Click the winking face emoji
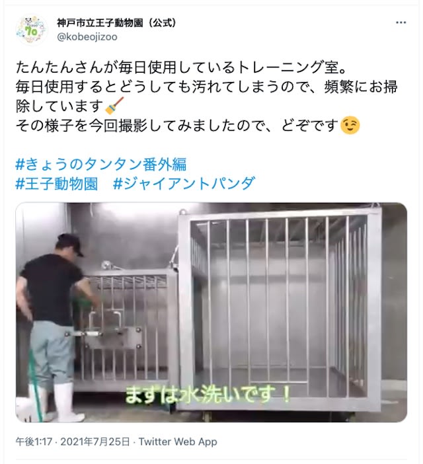The width and height of the screenshot is (423, 464). pyautogui.click(x=350, y=125)
